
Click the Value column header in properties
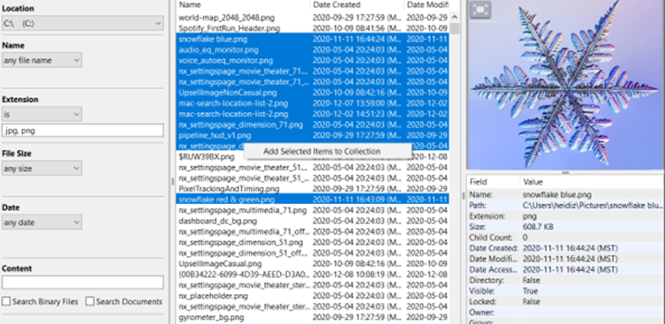tap(592, 182)
